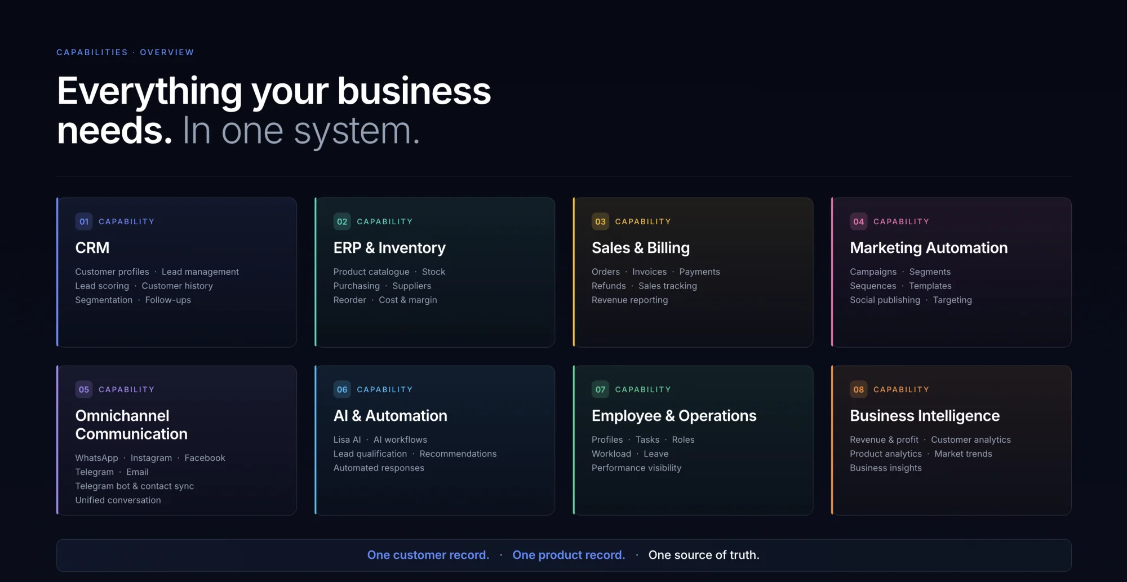
Task: Open the ERP & Inventory heading
Action: 389,248
